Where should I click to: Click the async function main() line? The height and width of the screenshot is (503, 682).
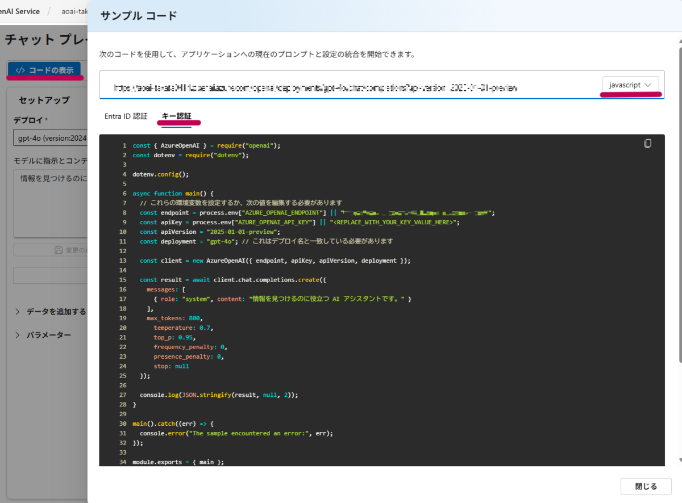(173, 194)
